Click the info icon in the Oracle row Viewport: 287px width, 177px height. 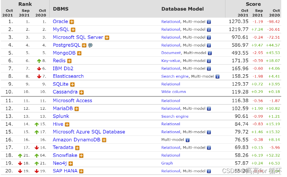click(x=209, y=22)
